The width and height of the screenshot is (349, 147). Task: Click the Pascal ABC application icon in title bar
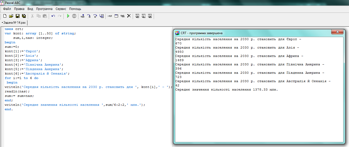tap(2, 3)
